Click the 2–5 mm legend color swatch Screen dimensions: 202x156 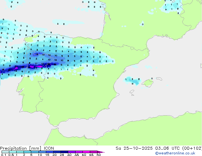(x=27, y=152)
